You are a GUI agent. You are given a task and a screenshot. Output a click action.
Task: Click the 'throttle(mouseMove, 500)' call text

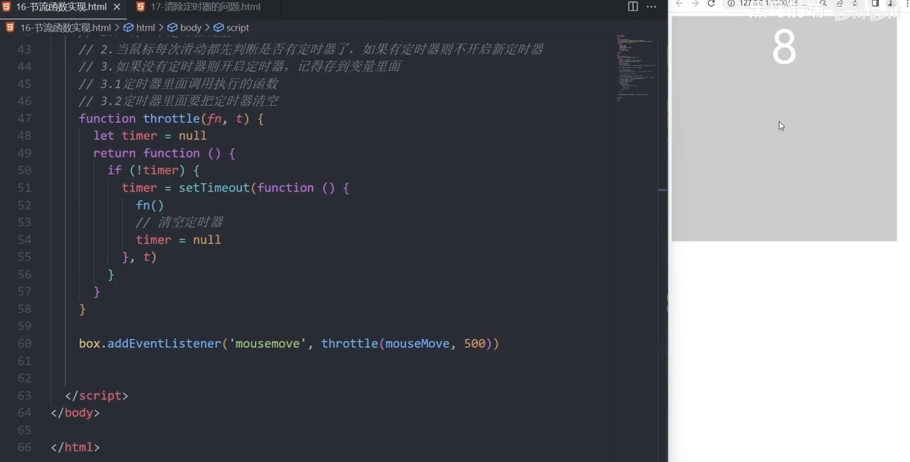pyautogui.click(x=407, y=344)
